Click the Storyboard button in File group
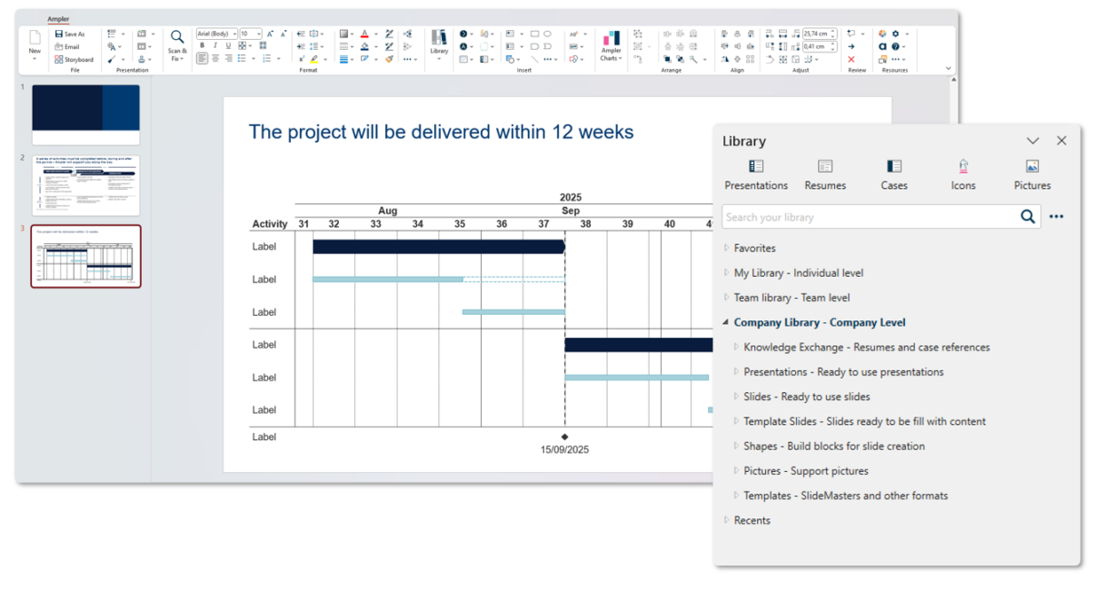1095x590 pixels. coord(74,60)
